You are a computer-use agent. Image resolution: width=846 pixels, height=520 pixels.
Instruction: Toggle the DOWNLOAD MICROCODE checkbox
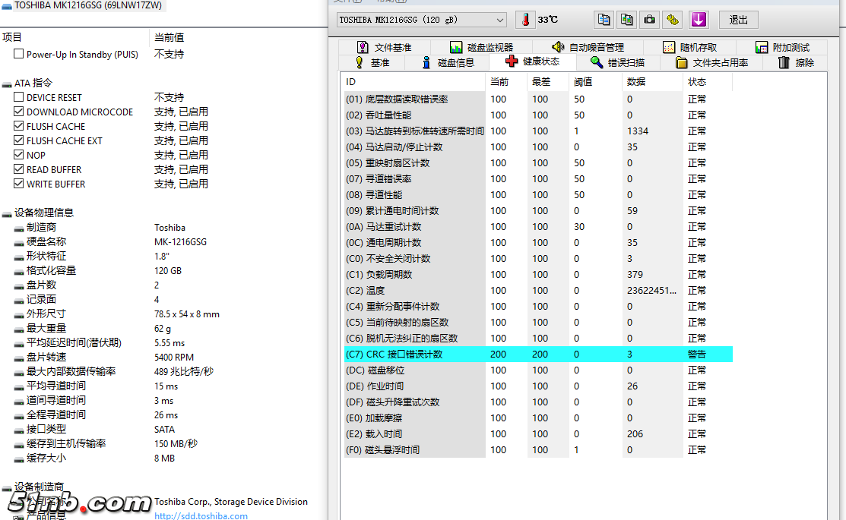(x=18, y=112)
